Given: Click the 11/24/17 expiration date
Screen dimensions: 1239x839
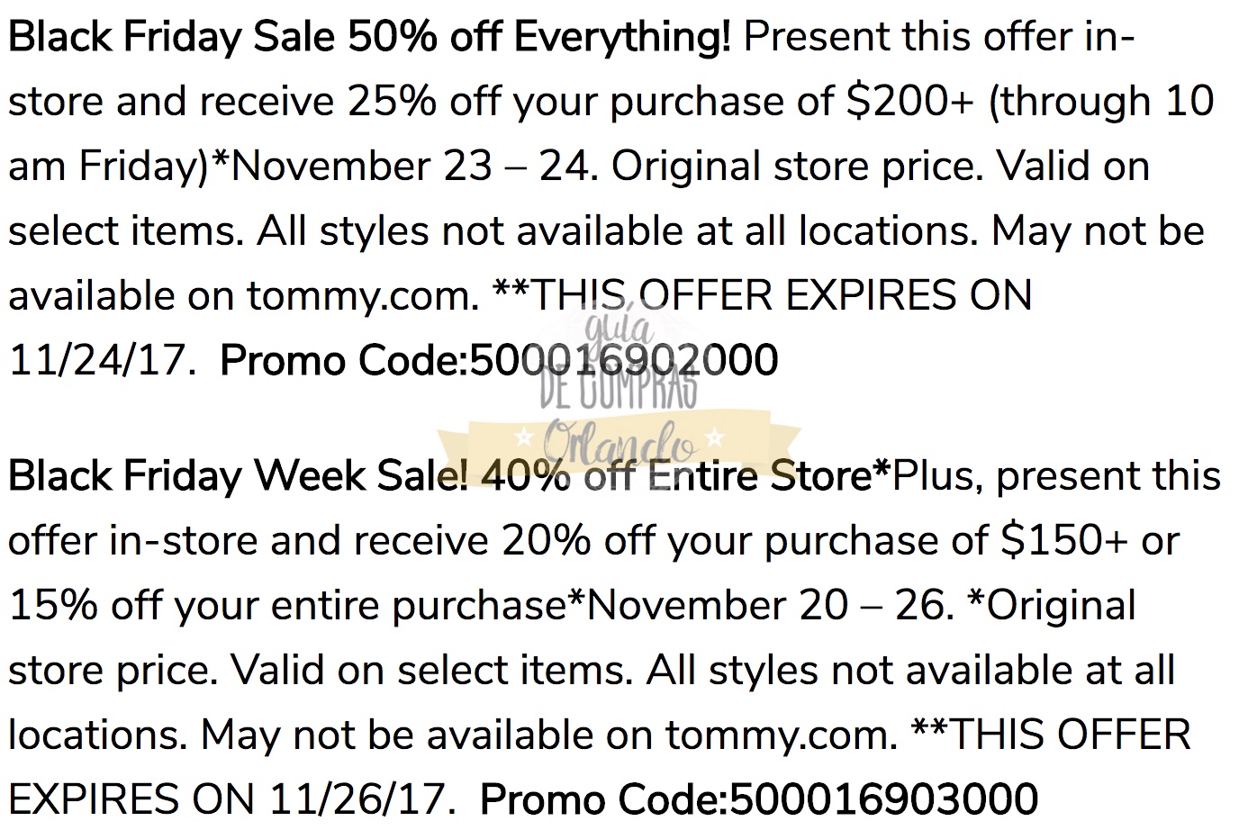Looking at the screenshot, I should tap(102, 361).
